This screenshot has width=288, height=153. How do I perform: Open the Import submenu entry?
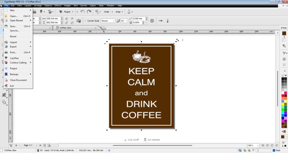tap(18, 42)
